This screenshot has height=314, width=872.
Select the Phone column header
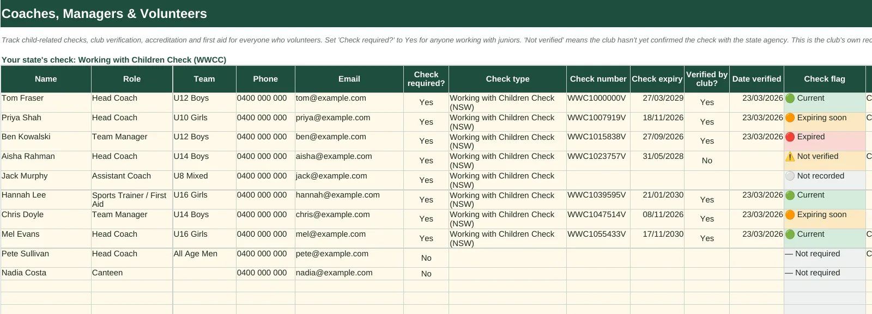click(x=265, y=79)
